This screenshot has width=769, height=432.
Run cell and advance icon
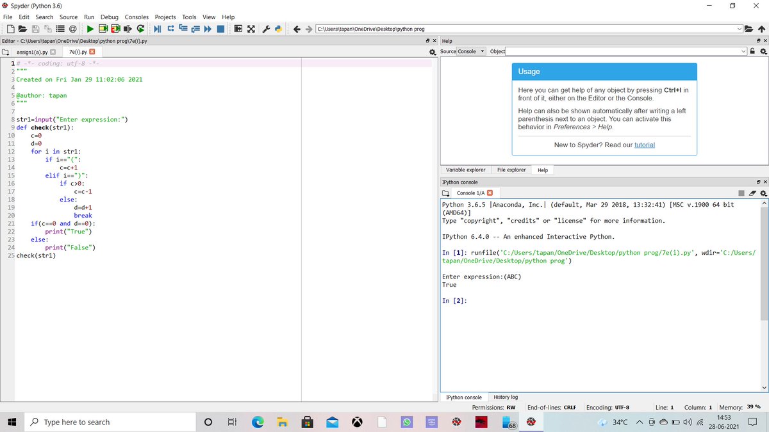[116, 29]
